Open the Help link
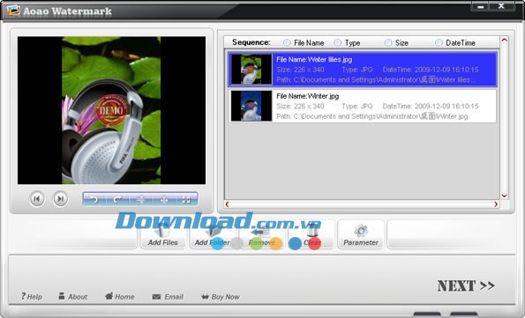 tap(32, 297)
